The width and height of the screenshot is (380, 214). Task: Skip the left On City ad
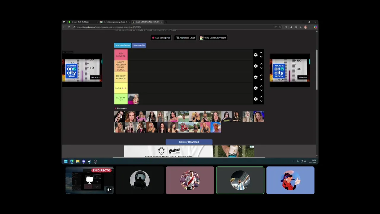(95, 77)
